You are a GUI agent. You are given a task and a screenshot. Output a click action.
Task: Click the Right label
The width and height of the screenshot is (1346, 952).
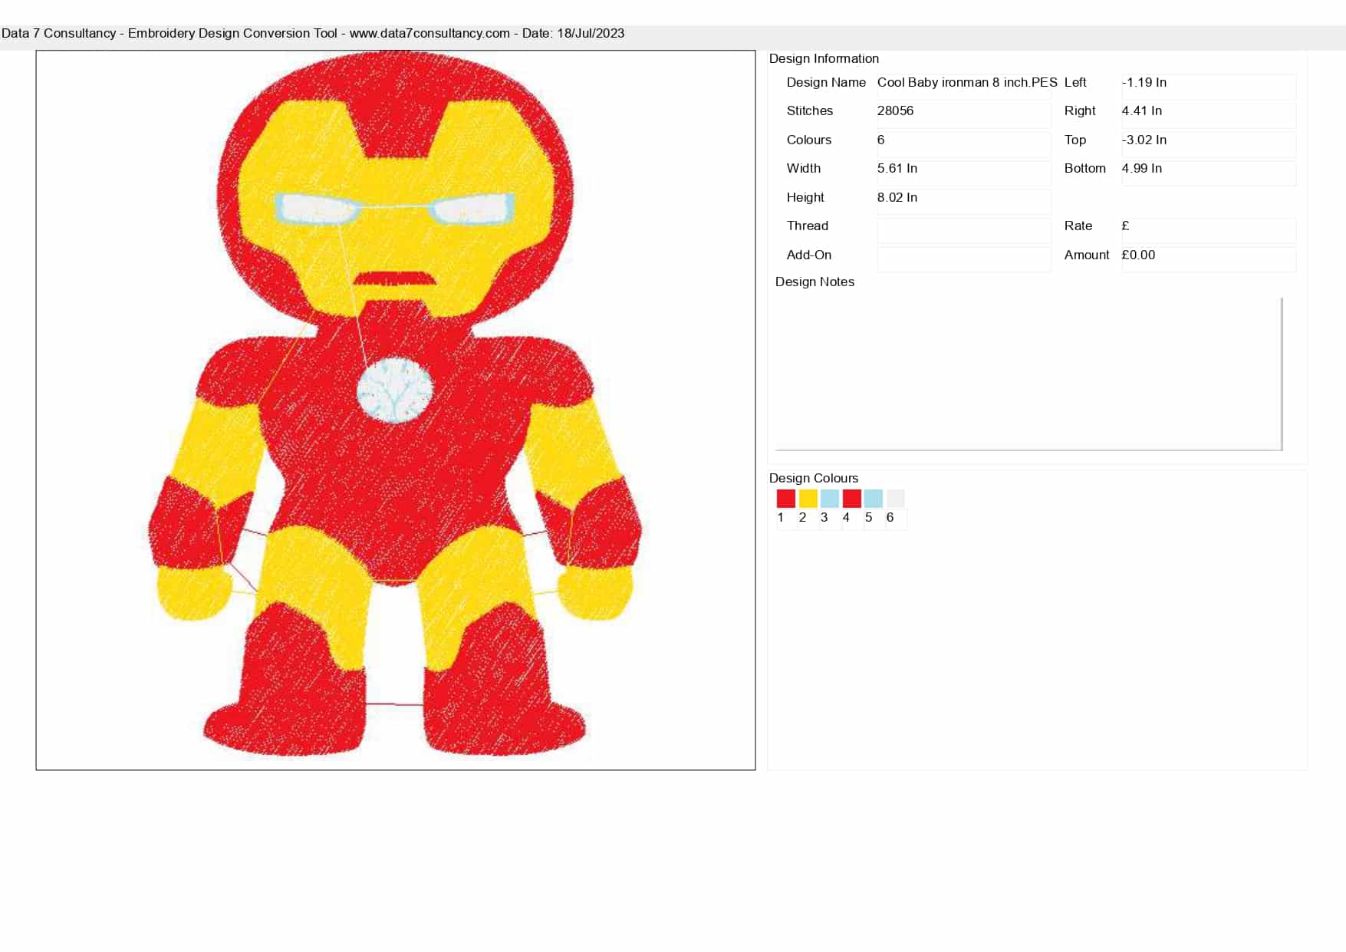(x=1080, y=110)
